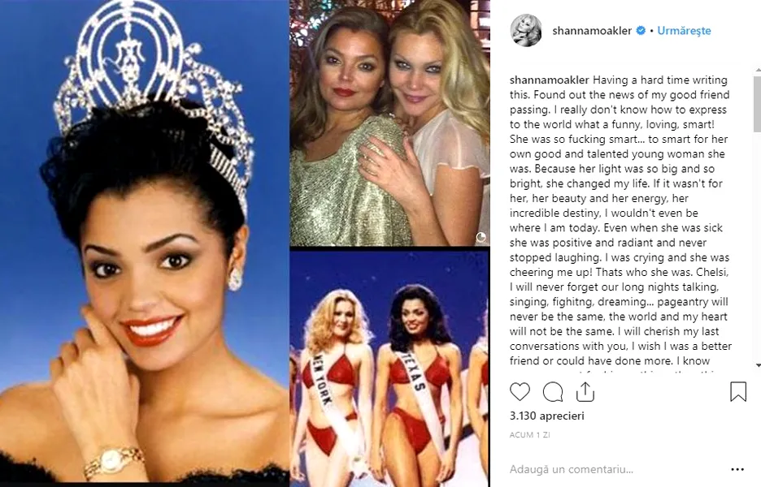Image resolution: width=761 pixels, height=487 pixels.
Task: Open the photo of two women posing
Action: tap(389, 123)
